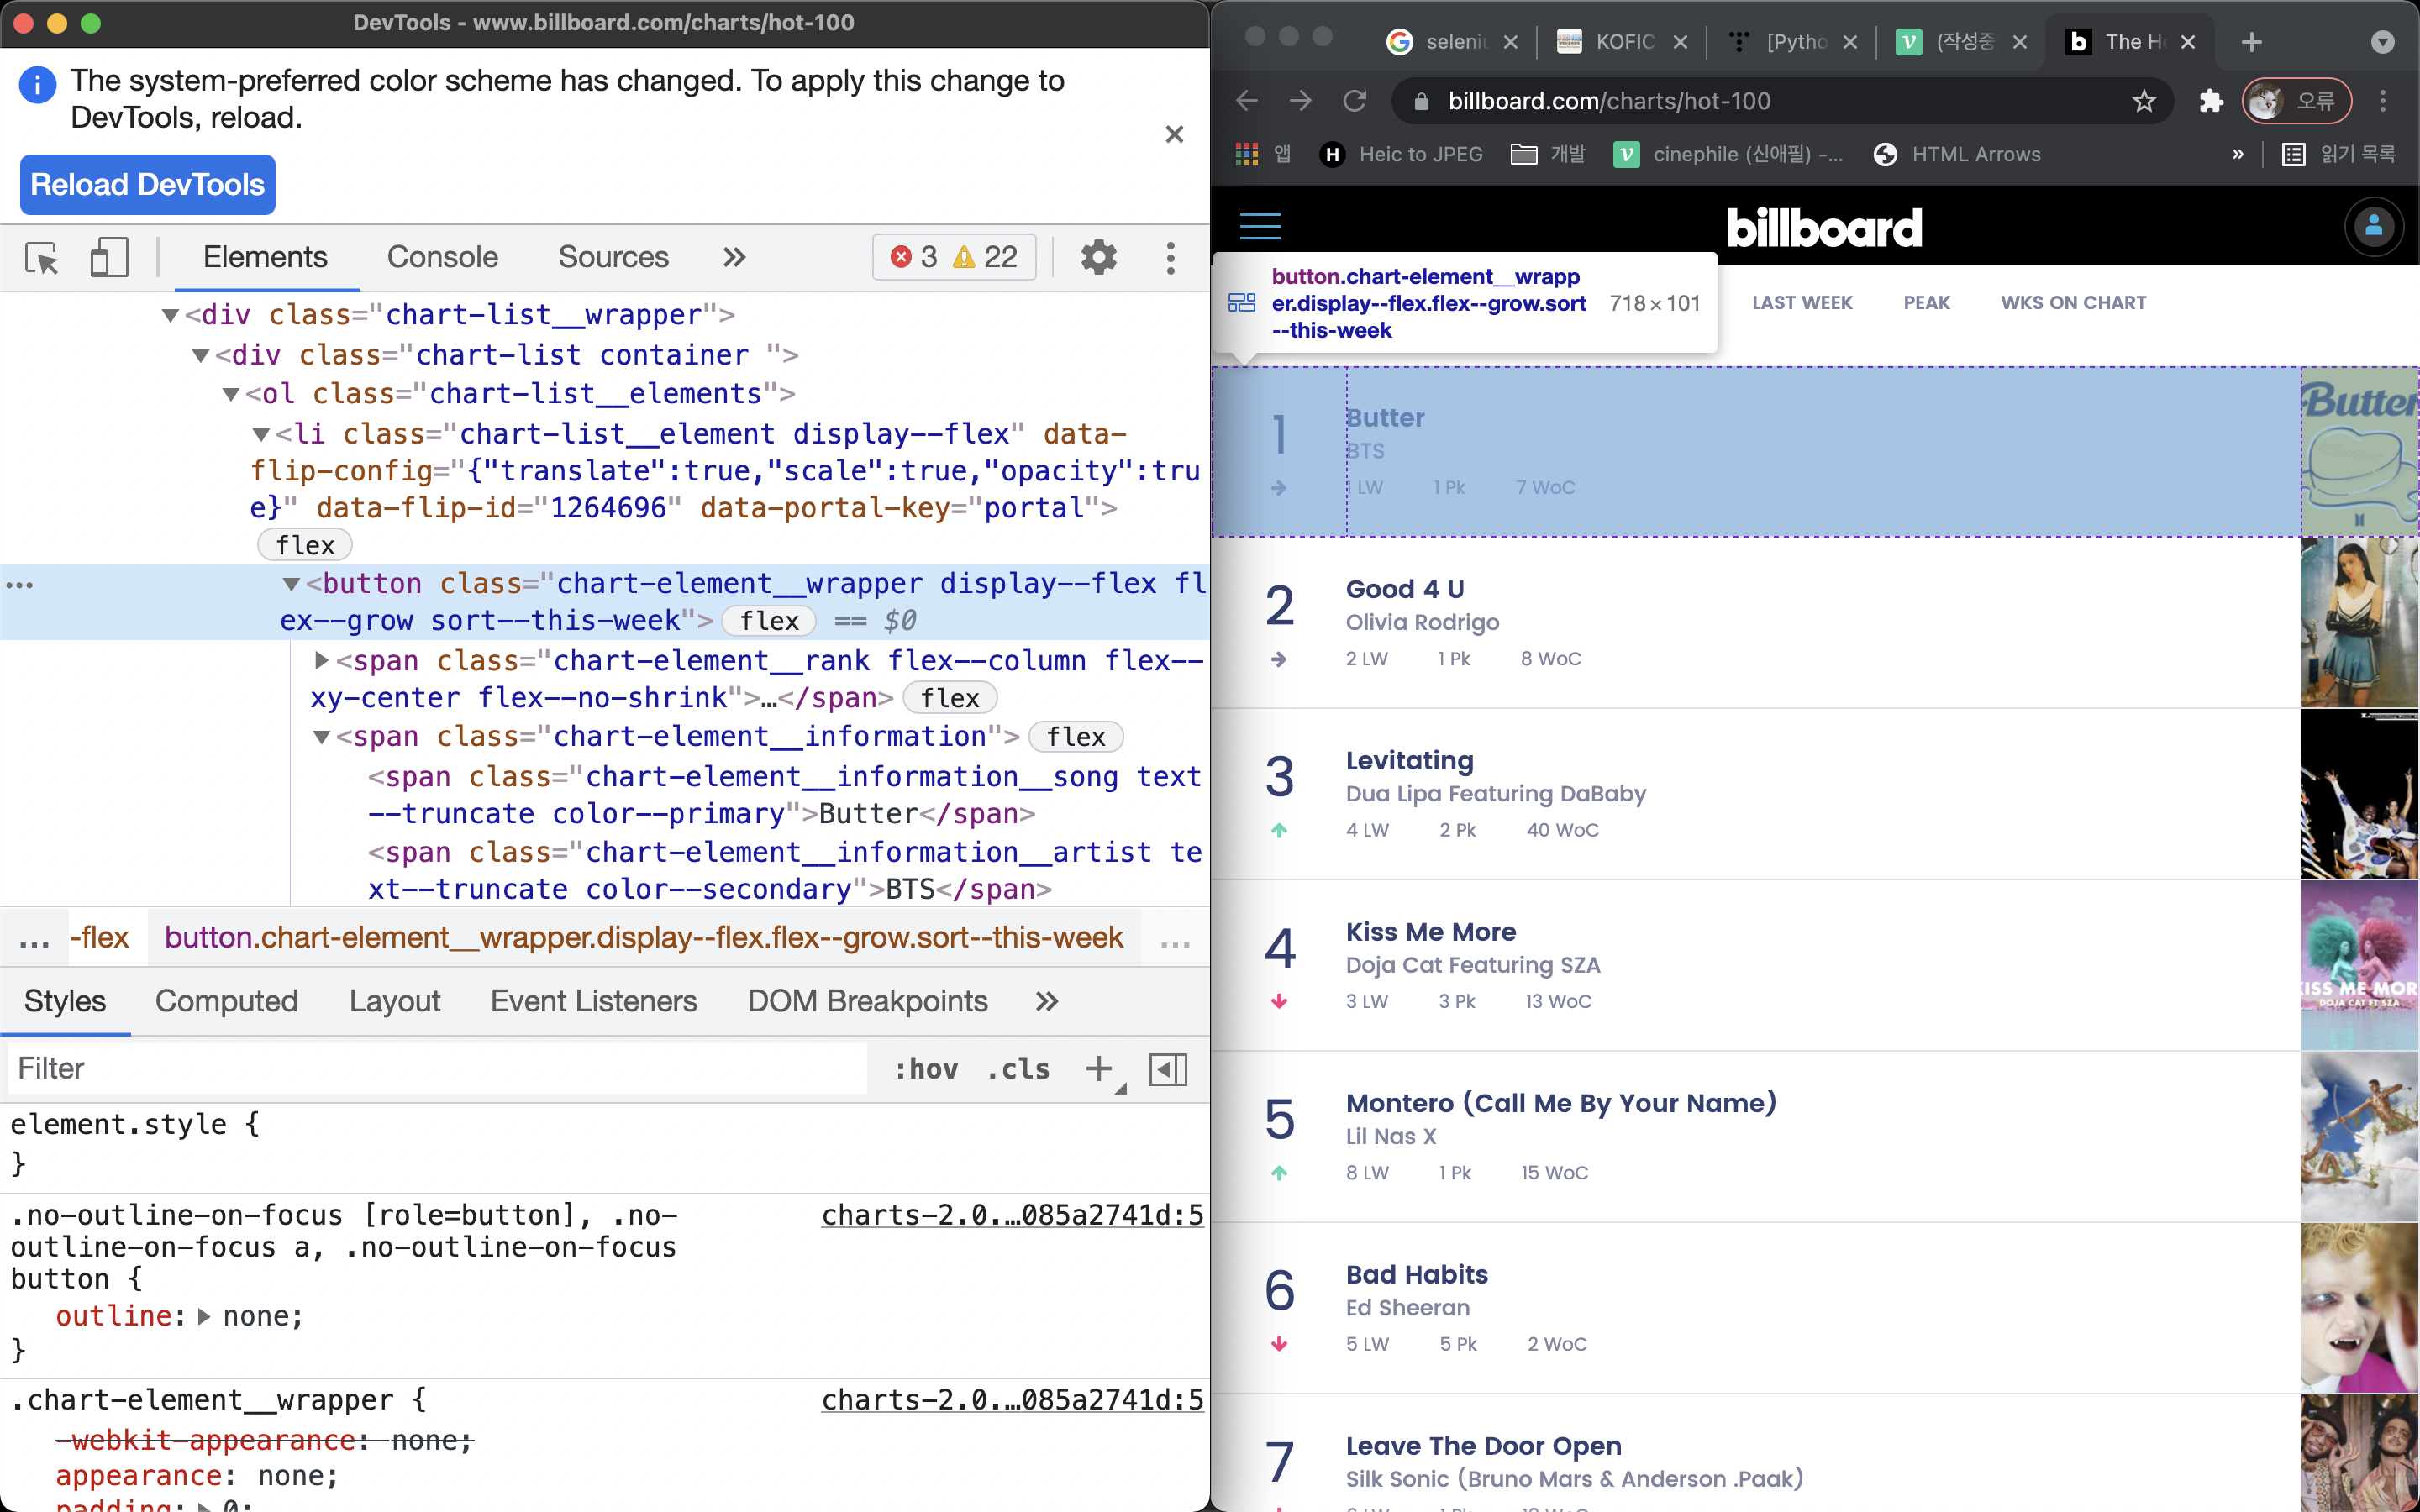Open the billboard user account icon
This screenshot has height=1512, width=2420.
pyautogui.click(x=2373, y=227)
